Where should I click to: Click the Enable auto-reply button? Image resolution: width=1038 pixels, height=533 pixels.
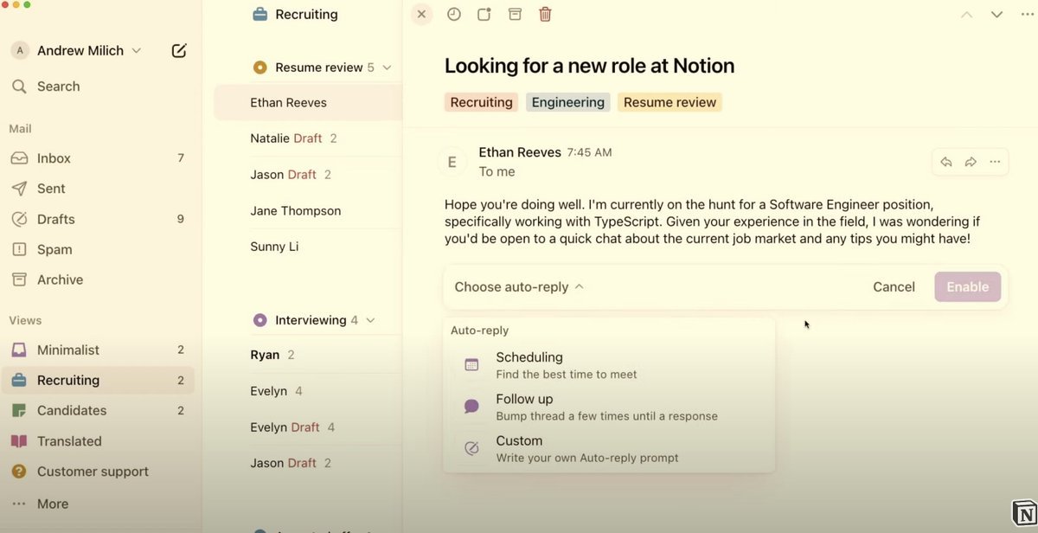(x=967, y=286)
